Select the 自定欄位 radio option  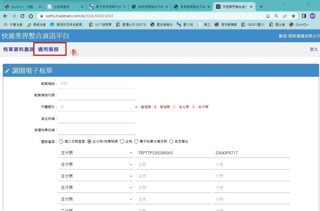pos(171,142)
